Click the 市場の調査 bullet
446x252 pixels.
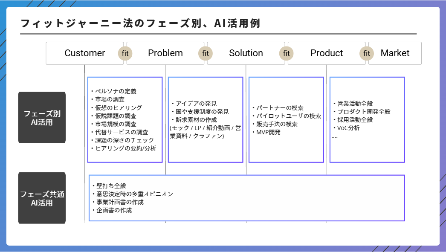point(107,99)
